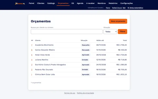
Task: Open quote number 4
Action: (32, 60)
